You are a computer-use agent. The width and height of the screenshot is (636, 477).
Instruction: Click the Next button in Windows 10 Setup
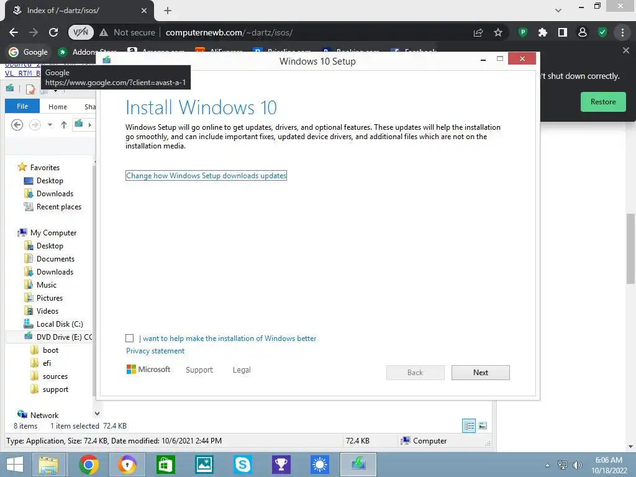pyautogui.click(x=481, y=373)
